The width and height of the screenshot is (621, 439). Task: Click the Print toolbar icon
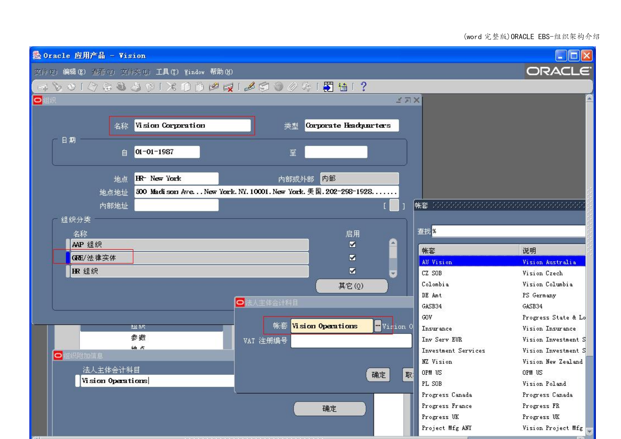pyautogui.click(x=136, y=87)
